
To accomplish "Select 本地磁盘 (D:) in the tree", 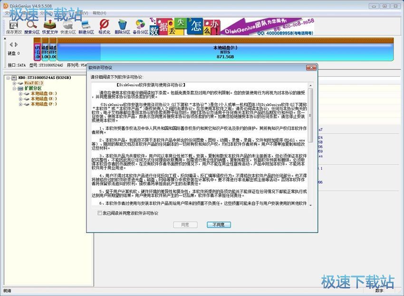I will click(x=44, y=94).
